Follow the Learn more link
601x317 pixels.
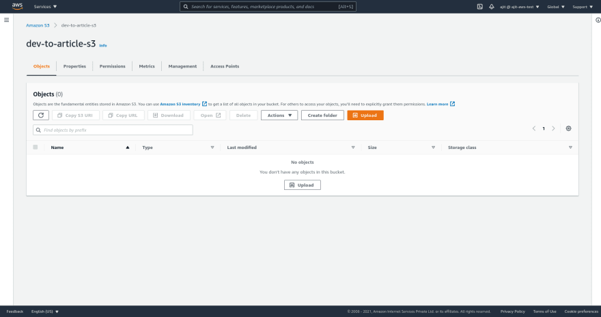coord(437,104)
